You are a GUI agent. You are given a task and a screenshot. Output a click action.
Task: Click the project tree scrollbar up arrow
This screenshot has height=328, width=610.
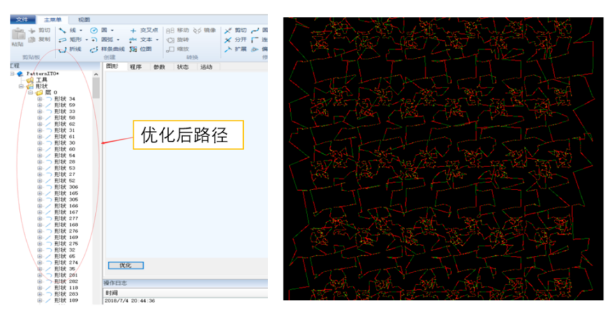tap(96, 73)
